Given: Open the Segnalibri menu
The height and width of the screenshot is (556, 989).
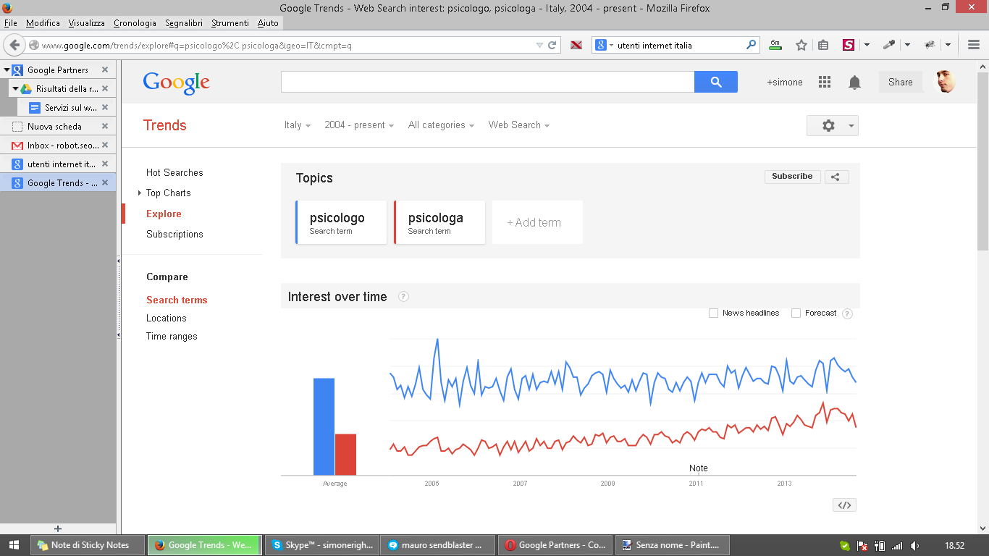Looking at the screenshot, I should (x=184, y=23).
